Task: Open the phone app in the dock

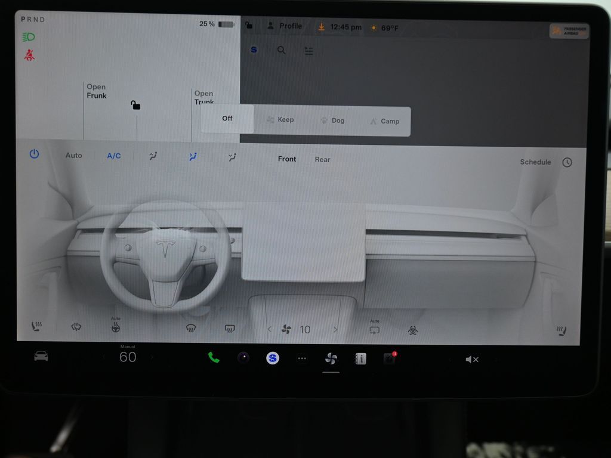Action: 214,358
